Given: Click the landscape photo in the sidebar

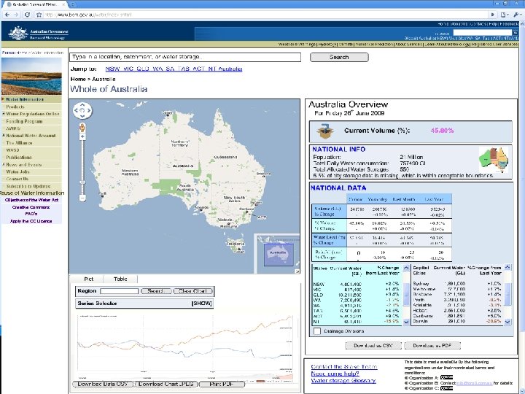Looking at the screenshot, I should (x=31, y=76).
